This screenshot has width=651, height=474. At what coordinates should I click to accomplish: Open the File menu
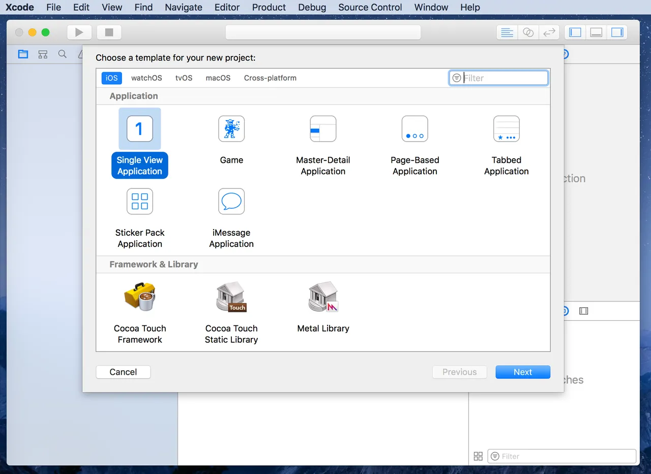[x=53, y=7]
